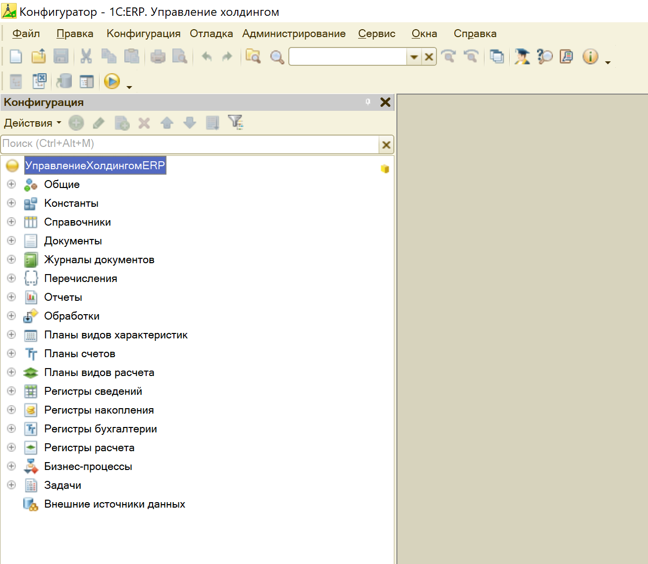This screenshot has height=564, width=648.
Task: Open the Справка menu
Action: (475, 34)
